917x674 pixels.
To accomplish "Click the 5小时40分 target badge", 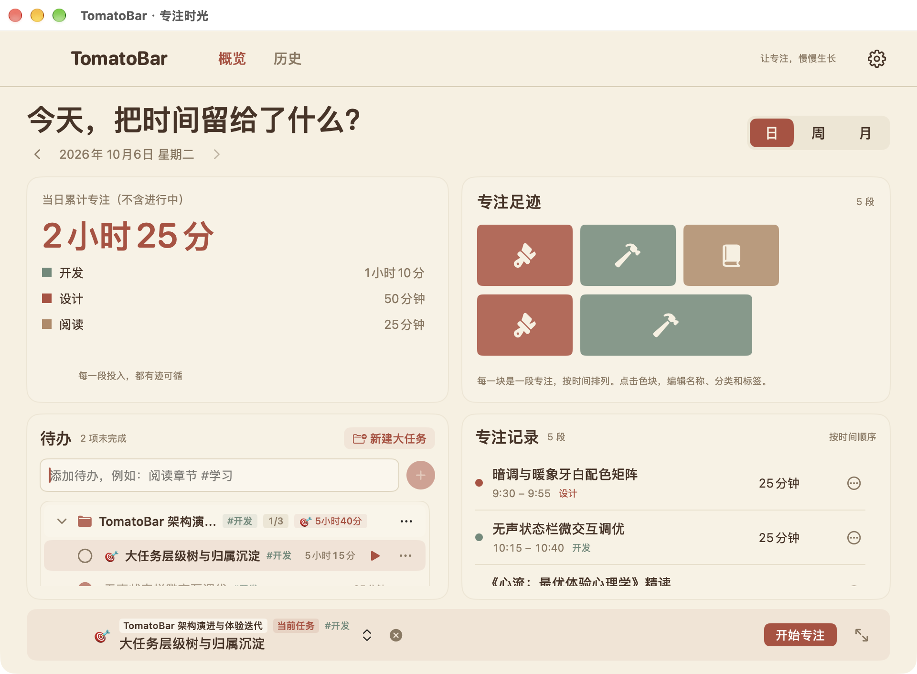I will [331, 521].
